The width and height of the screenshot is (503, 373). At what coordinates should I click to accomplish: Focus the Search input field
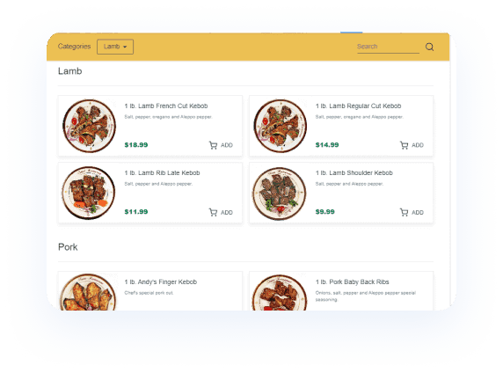388,47
